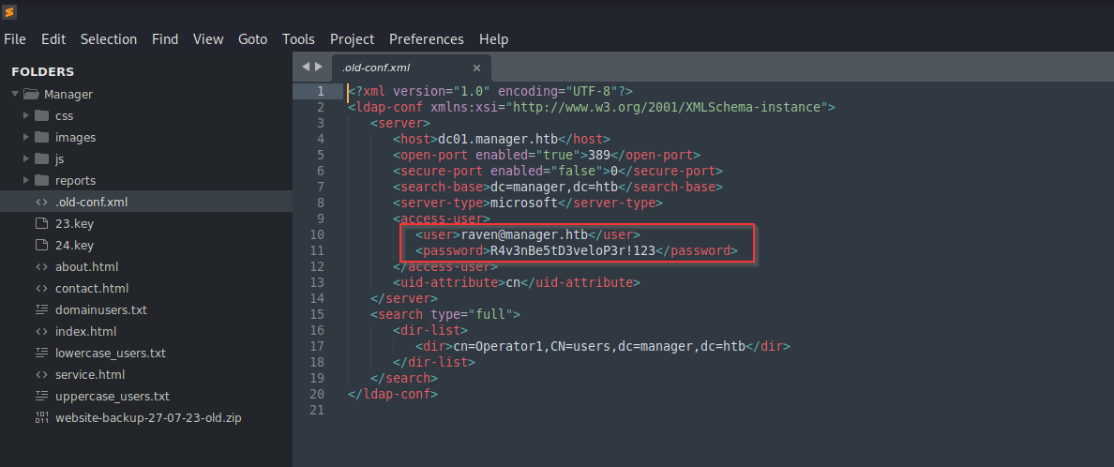Image resolution: width=1114 pixels, height=467 pixels.
Task: Click line number 10 in the gutter
Action: (317, 234)
